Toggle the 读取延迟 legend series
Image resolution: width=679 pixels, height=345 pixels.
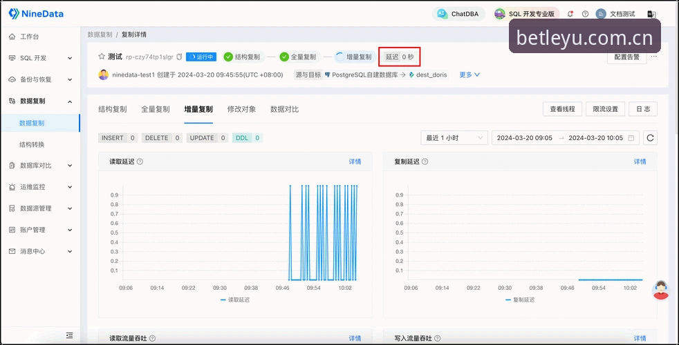pyautogui.click(x=234, y=299)
